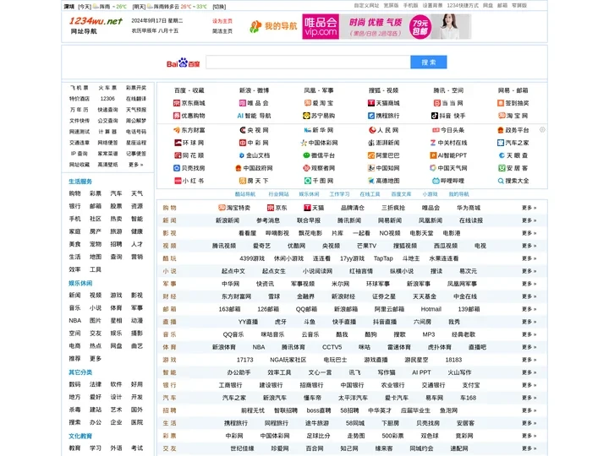Click the 同花顺 icon
This screenshot has height=456, width=609.
(178, 155)
